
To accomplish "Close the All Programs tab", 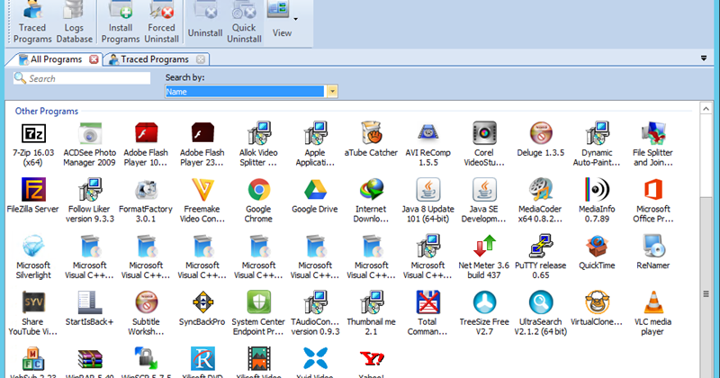I will coord(94,59).
